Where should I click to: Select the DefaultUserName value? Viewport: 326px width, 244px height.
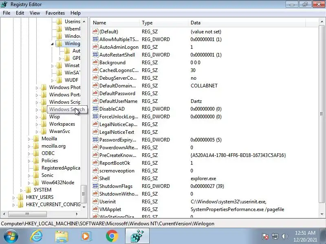click(x=118, y=101)
